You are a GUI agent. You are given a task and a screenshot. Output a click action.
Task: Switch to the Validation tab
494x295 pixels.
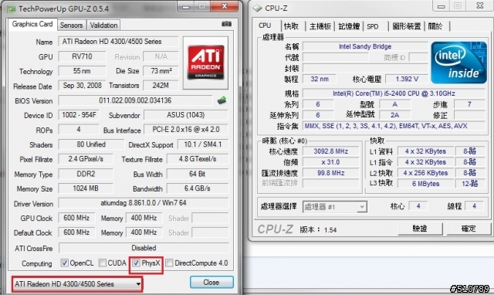pos(103,25)
